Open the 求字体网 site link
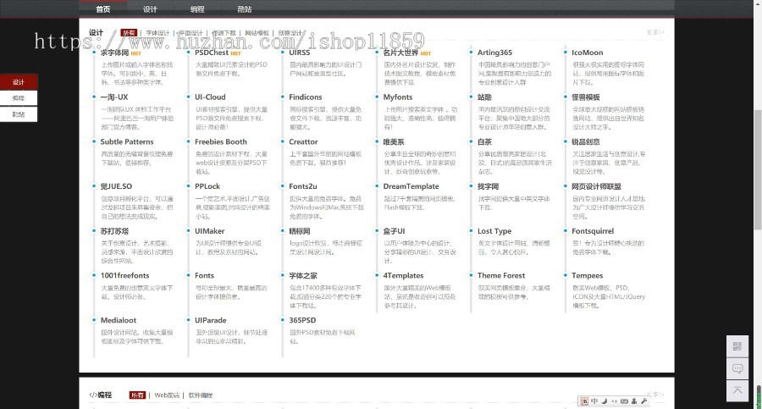Viewport: 762px width, 409px height. tap(114, 53)
